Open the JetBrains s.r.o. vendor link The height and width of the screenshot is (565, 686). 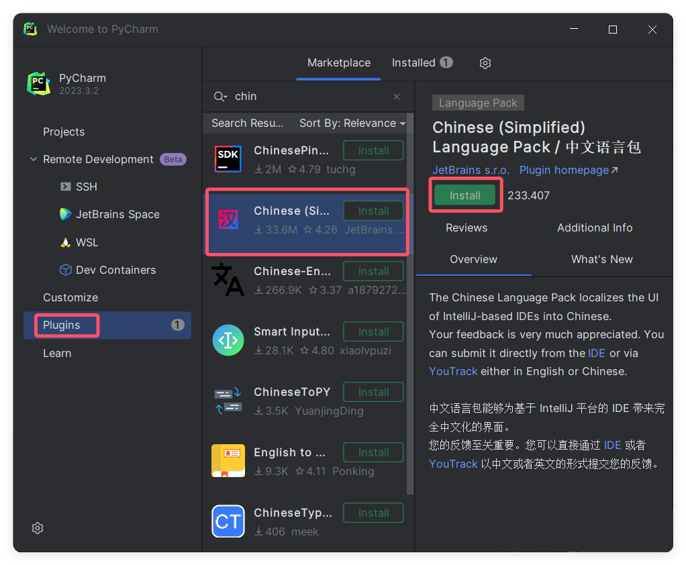(471, 170)
